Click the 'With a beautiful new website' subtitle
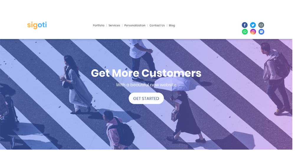Viewport: 295px width, 166px height. 146,85
